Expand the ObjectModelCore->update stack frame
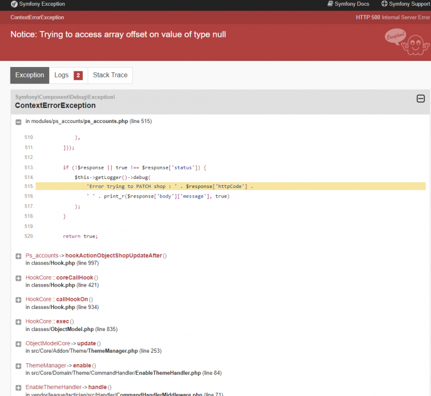Viewport: 431px width, 396px height. [18, 343]
